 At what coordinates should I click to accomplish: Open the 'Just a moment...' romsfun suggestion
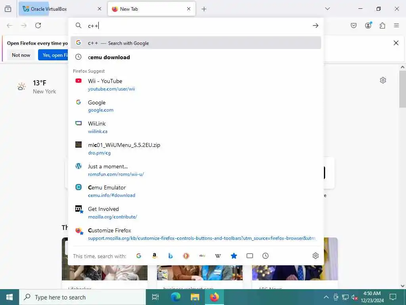[196, 170]
